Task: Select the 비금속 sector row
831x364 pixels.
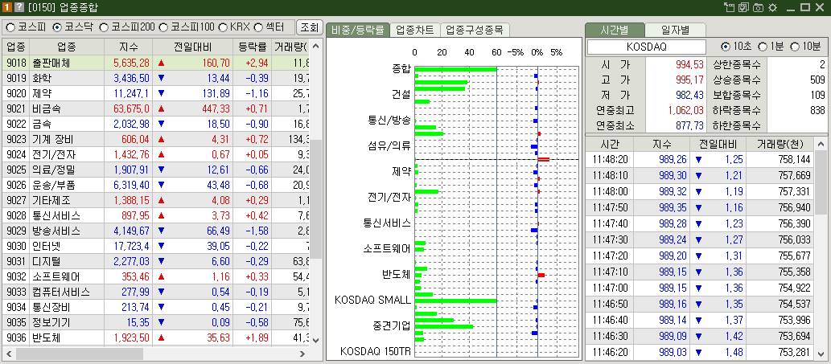Action: coord(156,109)
